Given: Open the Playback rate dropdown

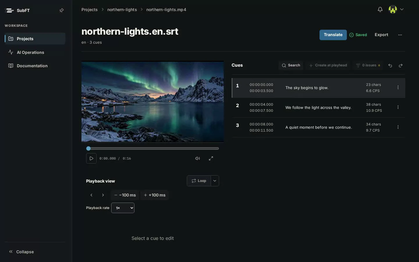Looking at the screenshot, I should [123, 208].
